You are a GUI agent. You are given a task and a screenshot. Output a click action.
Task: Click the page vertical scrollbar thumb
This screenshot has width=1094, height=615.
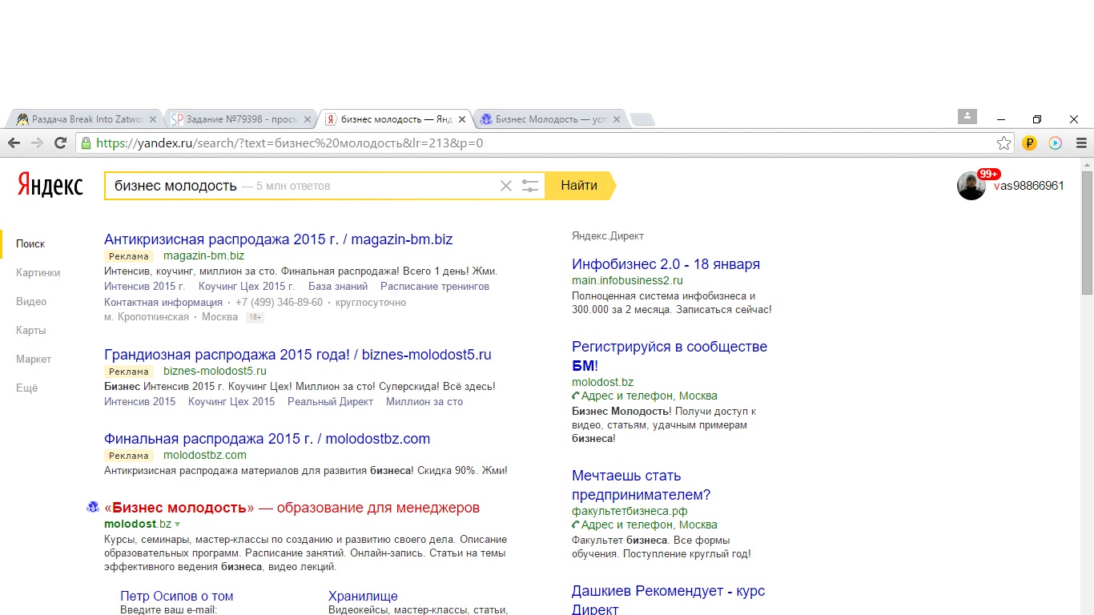(x=1087, y=232)
